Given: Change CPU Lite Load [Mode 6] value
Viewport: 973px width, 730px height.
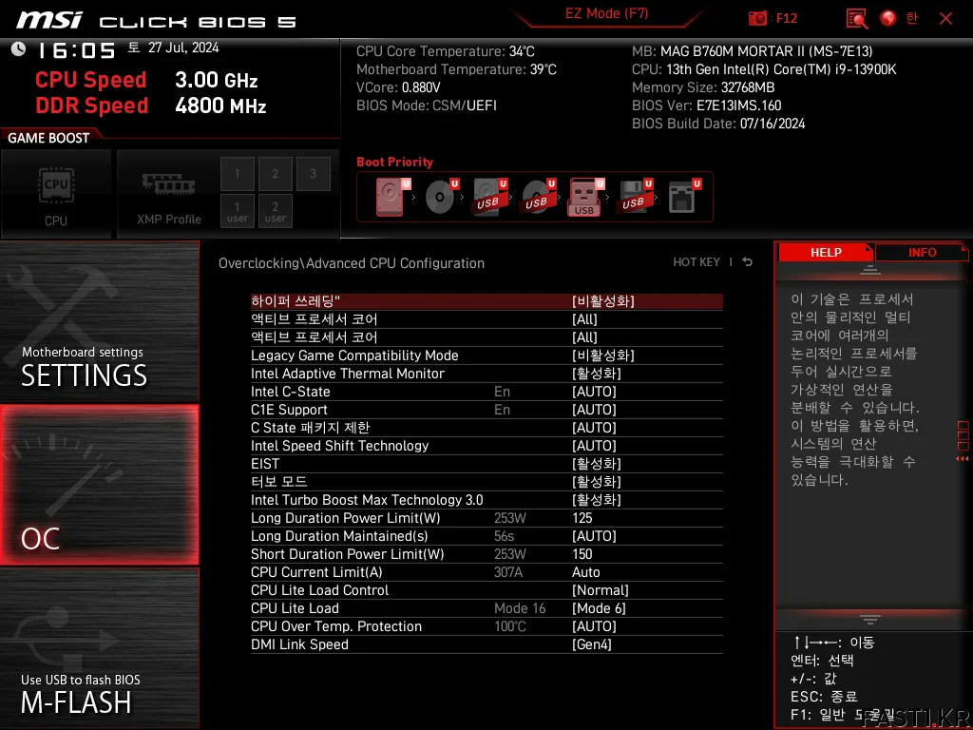Looking at the screenshot, I should point(599,608).
